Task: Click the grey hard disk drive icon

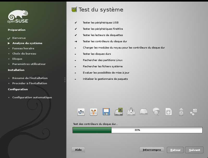Action: [144, 112]
